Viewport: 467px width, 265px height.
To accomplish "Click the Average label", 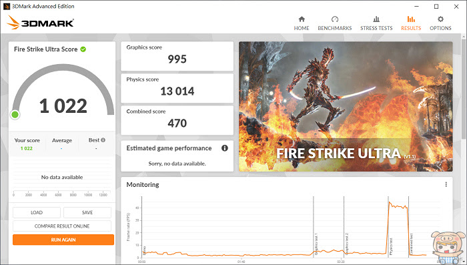I will coord(62,140).
